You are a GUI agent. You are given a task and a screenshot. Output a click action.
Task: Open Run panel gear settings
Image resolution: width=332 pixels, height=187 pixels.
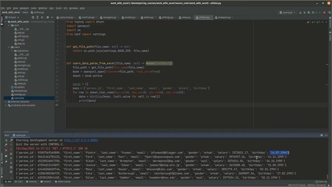point(322,135)
